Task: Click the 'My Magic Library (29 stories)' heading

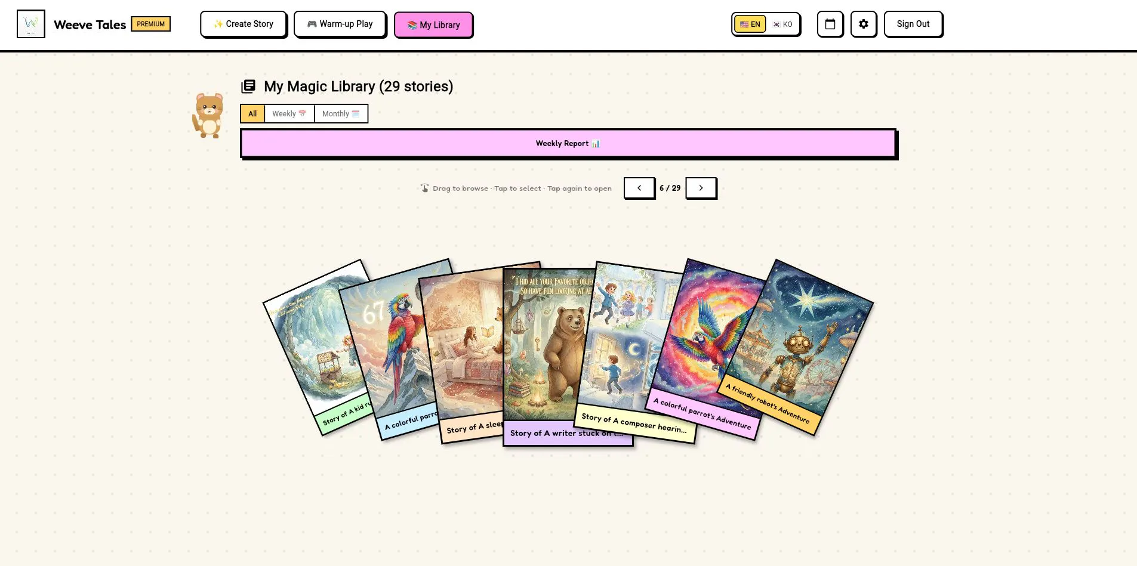Action: pyautogui.click(x=358, y=86)
